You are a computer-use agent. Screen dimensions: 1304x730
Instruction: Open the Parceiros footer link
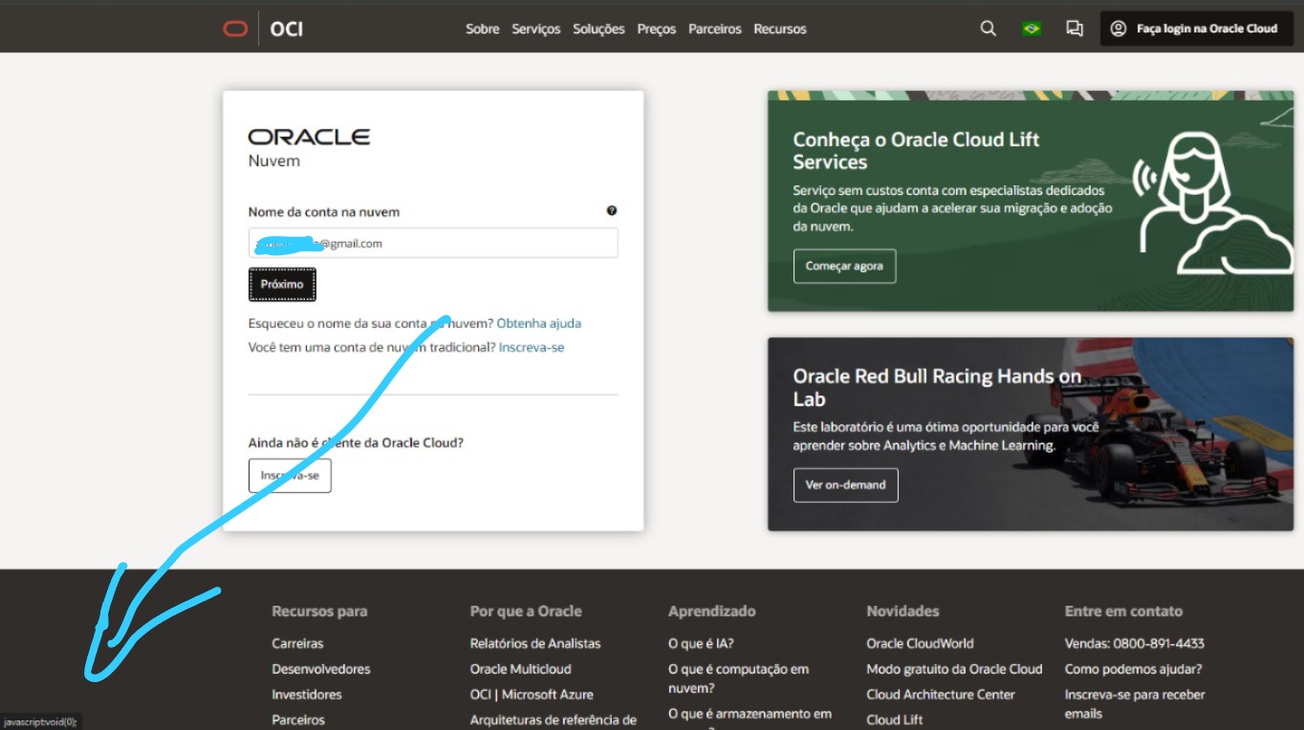[298, 719]
